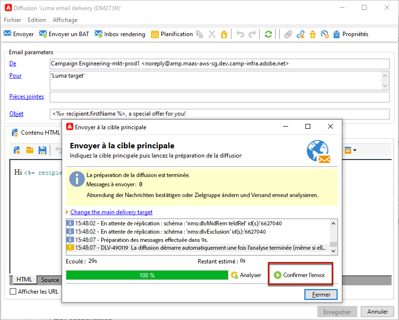Expand the orange triangle beside Change target
Screen dimensions: 399x320
pyautogui.click(x=67, y=212)
